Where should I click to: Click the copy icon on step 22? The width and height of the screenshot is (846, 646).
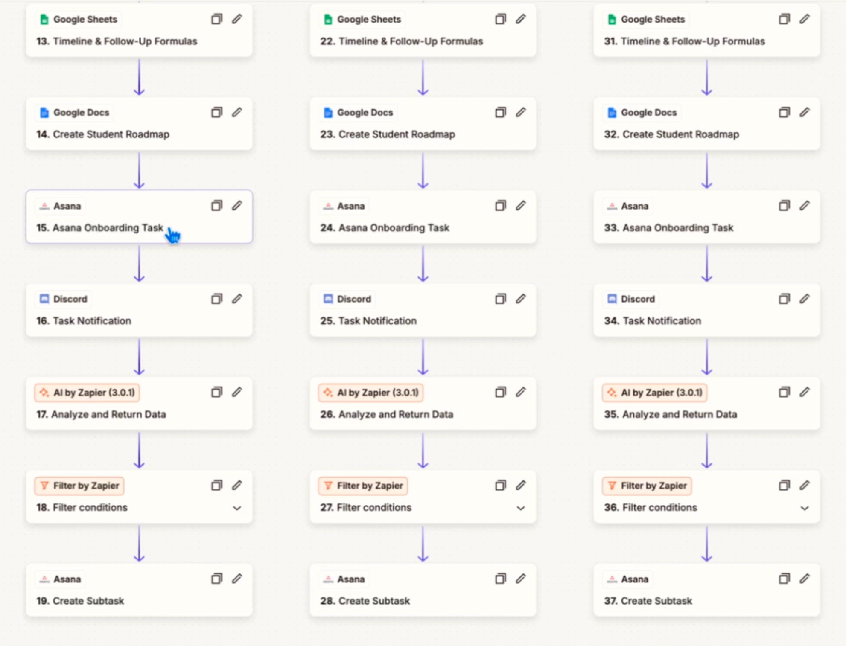[500, 19]
